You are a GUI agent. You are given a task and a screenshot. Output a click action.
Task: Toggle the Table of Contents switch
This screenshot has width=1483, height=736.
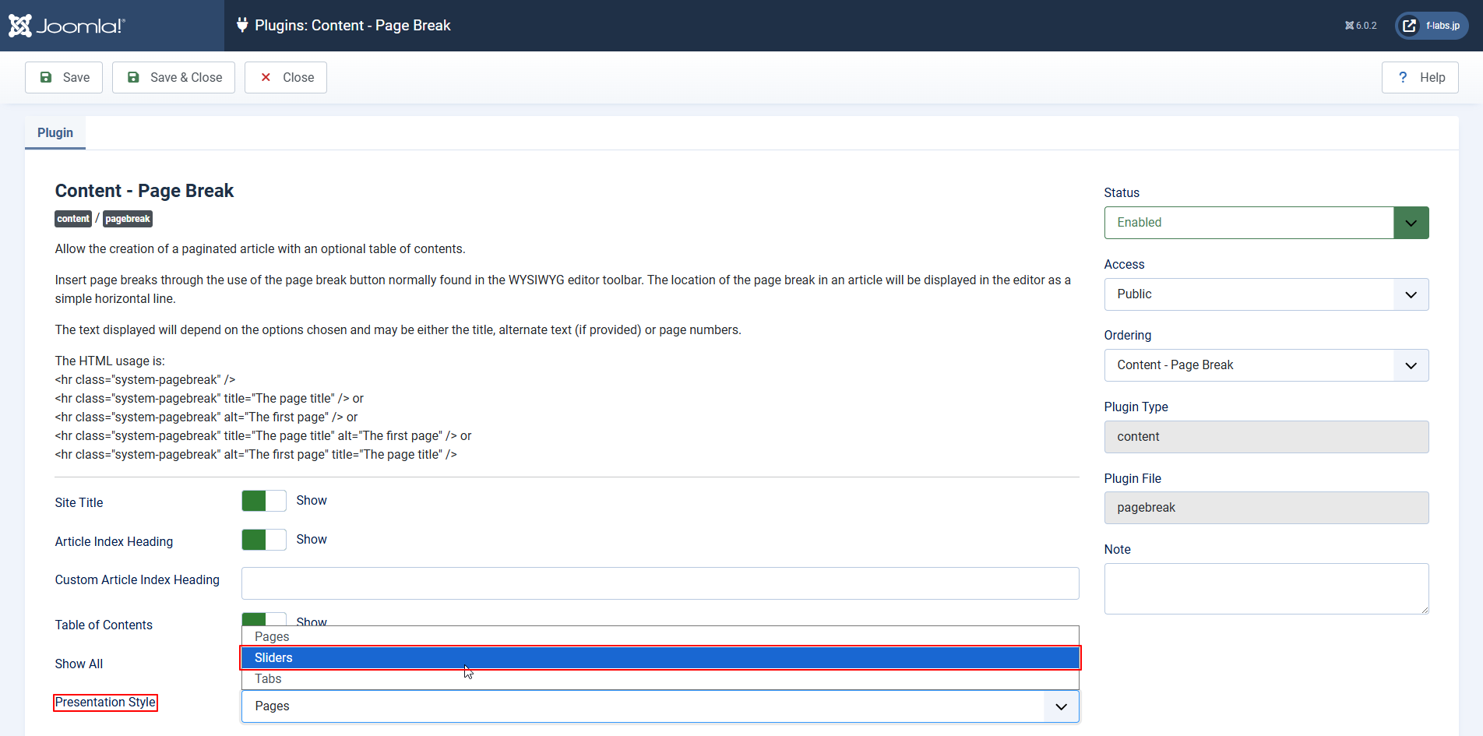point(264,619)
